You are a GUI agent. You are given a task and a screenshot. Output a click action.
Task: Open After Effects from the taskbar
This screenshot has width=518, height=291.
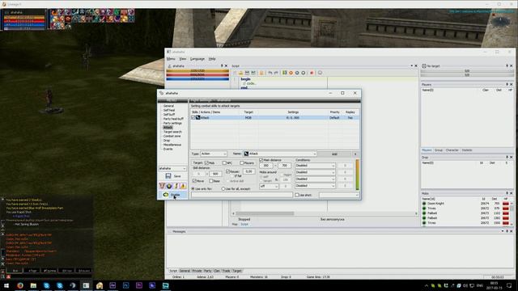coord(113,285)
